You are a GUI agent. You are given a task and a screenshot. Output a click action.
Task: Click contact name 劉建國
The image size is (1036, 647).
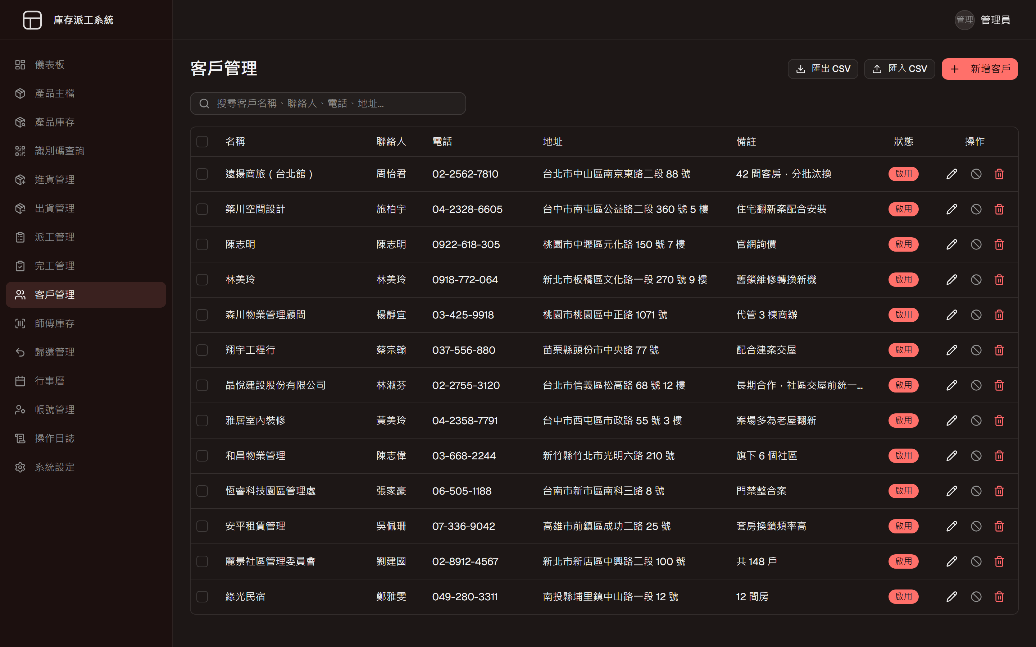(x=391, y=561)
